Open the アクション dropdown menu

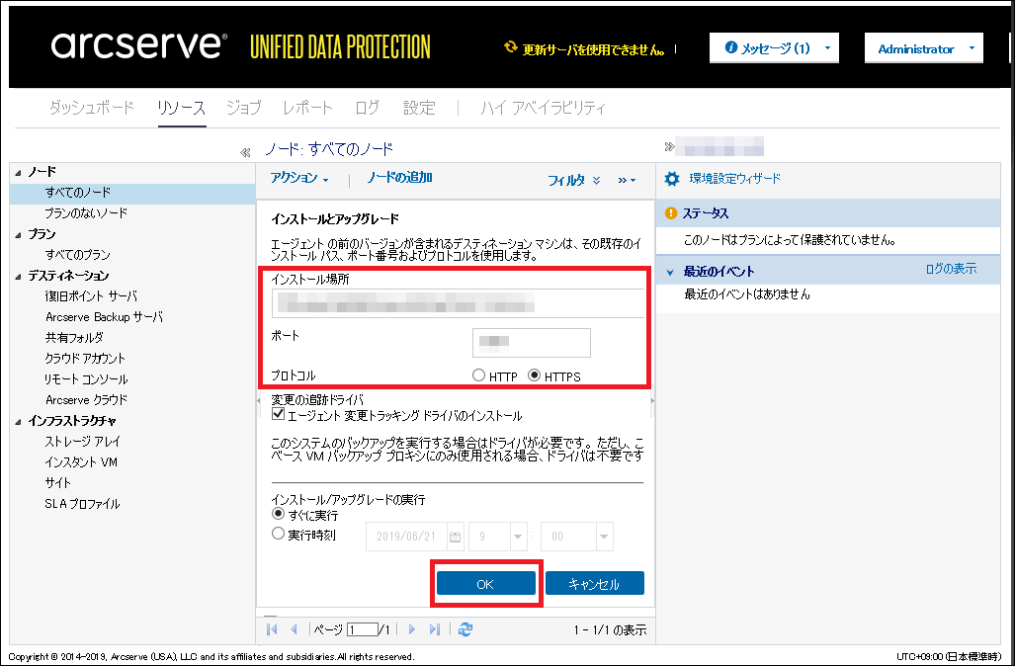[x=299, y=178]
